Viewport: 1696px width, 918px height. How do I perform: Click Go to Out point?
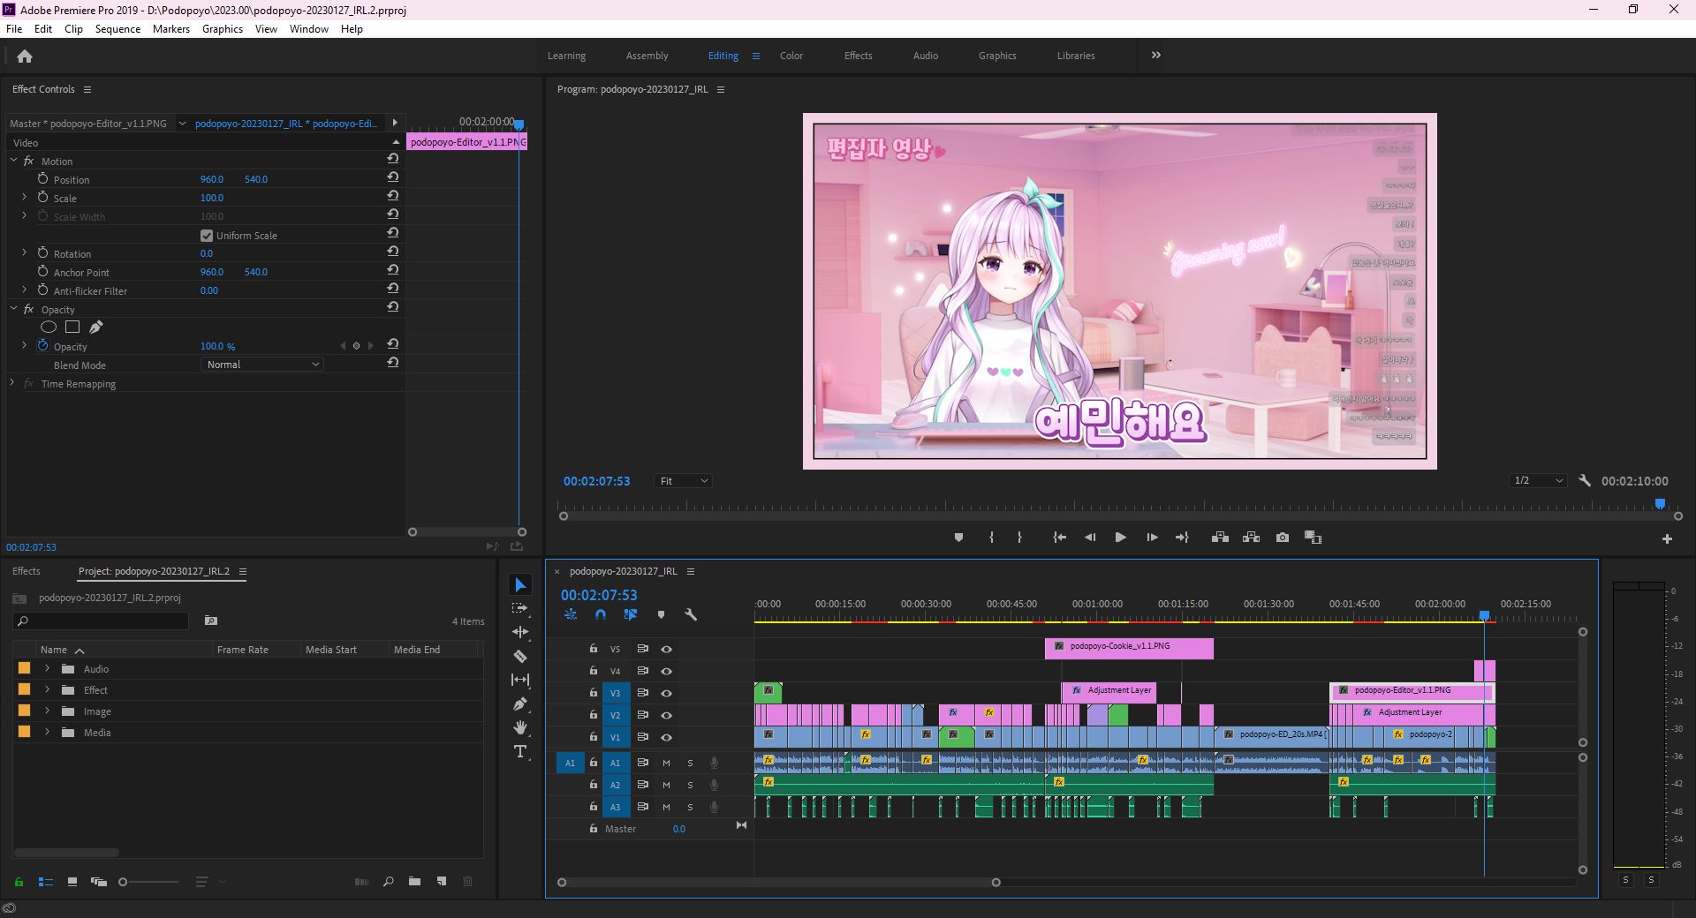coord(1182,538)
